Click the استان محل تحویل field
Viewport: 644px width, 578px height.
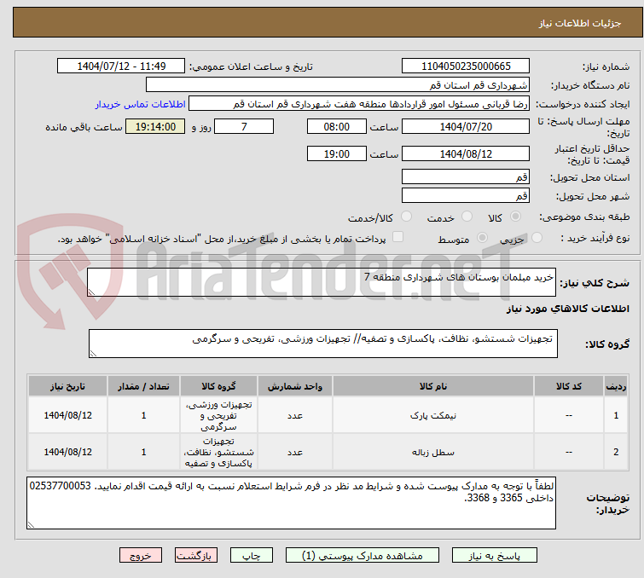click(x=466, y=177)
